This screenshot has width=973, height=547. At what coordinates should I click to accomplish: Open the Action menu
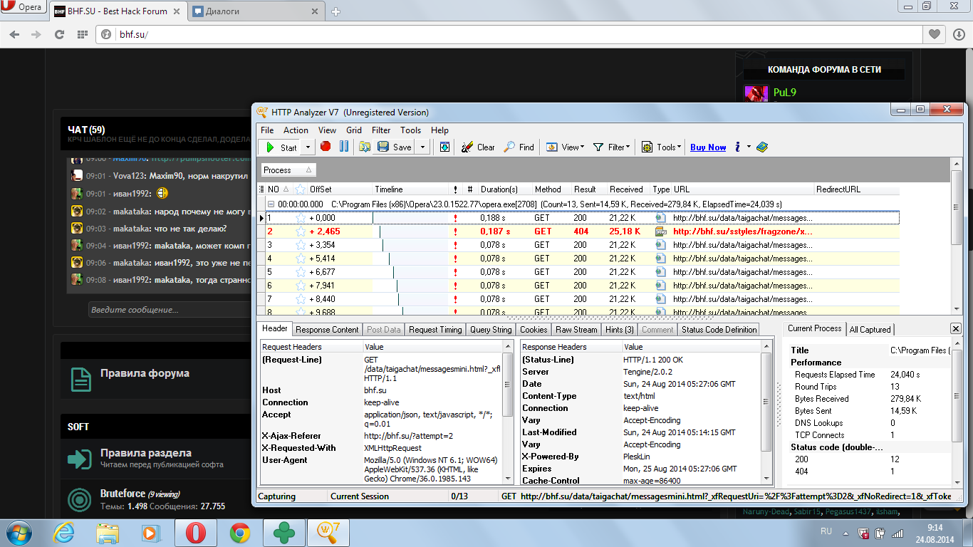296,130
